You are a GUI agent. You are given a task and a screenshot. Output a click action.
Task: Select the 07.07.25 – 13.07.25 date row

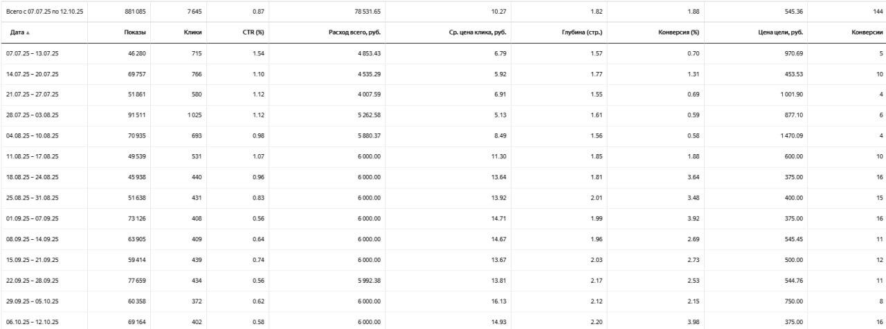33,53
